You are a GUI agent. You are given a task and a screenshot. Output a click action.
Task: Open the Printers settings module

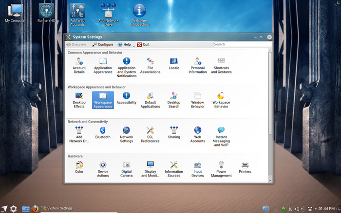(x=245, y=168)
